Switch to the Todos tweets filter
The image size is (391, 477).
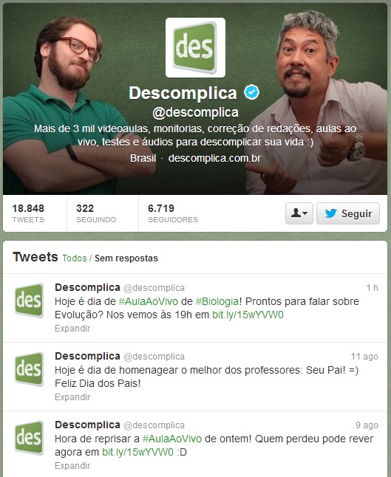tap(75, 258)
